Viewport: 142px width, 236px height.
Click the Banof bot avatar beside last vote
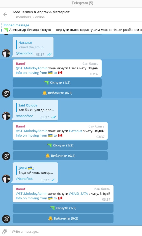point(6,219)
